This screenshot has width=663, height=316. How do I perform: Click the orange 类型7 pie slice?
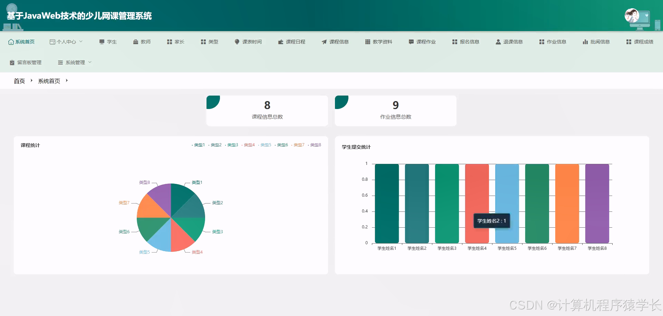(149, 208)
